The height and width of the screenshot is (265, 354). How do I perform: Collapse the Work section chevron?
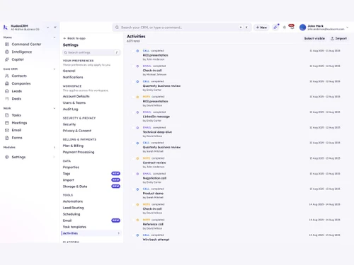[55, 108]
